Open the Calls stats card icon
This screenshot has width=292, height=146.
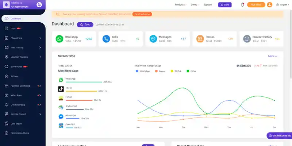[106, 39]
